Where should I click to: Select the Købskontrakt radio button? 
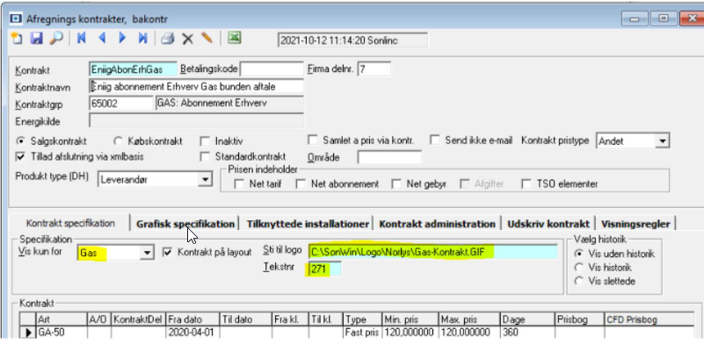[118, 141]
